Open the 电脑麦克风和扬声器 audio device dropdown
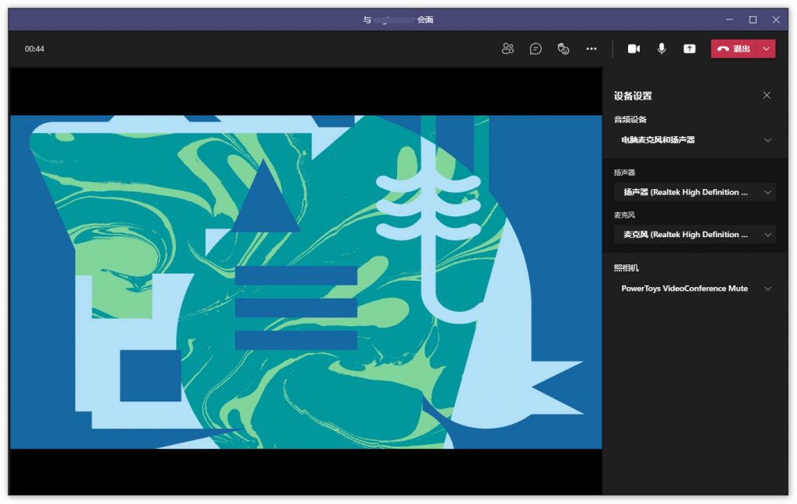 click(x=695, y=140)
